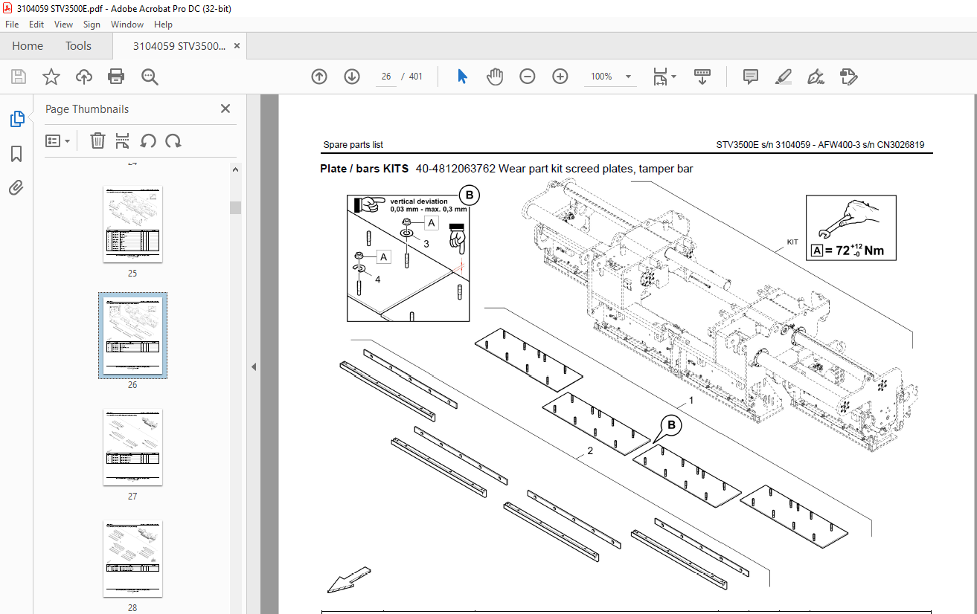Go to the previous page with the up arrow

pyautogui.click(x=319, y=77)
